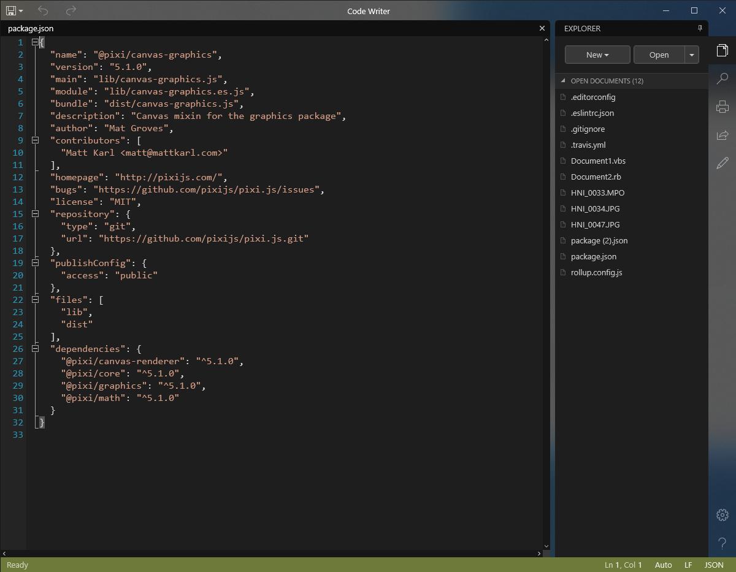Click the horizontal scrollbar right arrow

(539, 553)
